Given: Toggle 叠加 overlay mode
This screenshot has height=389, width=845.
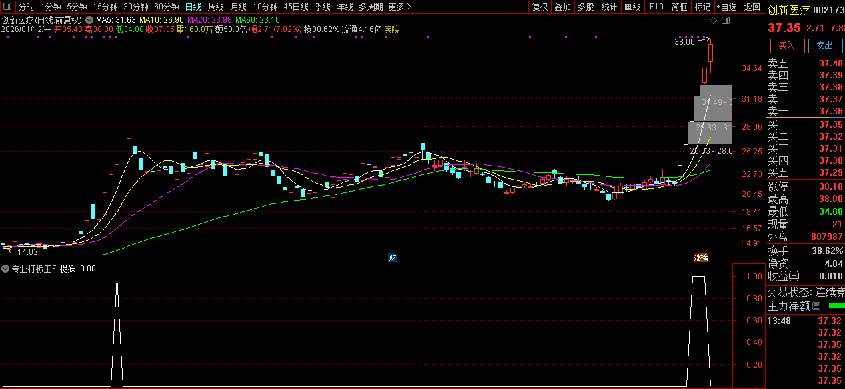Looking at the screenshot, I should [562, 7].
